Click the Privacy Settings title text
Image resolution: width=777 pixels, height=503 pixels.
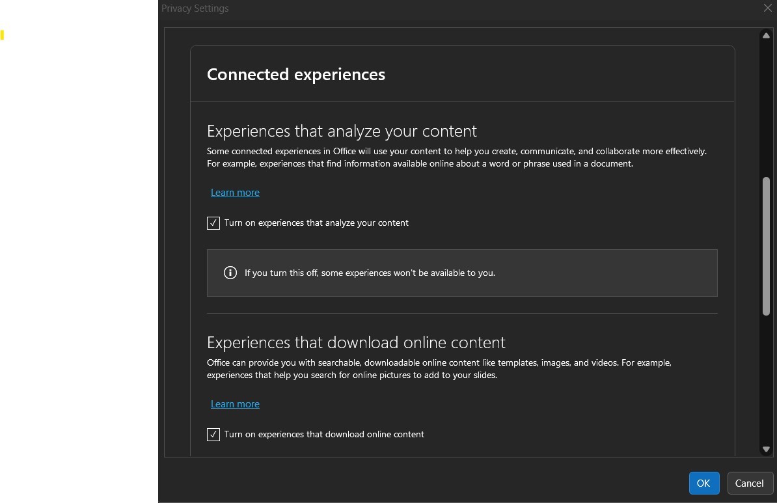[x=195, y=8]
